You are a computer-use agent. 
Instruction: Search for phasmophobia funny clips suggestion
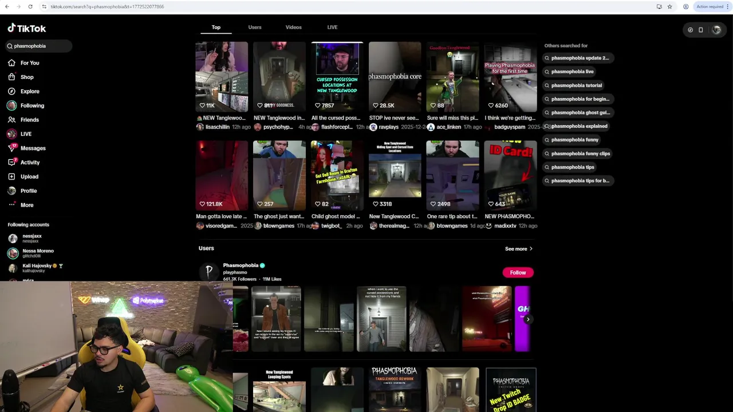577,153
